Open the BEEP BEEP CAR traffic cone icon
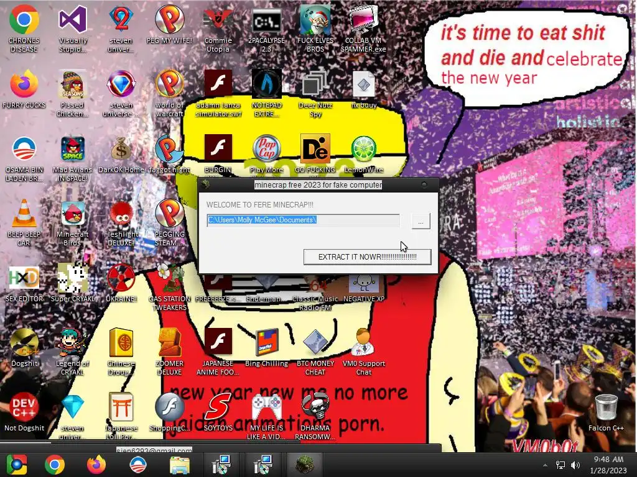The width and height of the screenshot is (637, 477). coord(24,214)
